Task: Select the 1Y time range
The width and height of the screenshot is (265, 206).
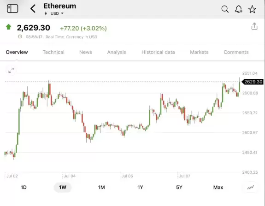Action: [x=140, y=187]
